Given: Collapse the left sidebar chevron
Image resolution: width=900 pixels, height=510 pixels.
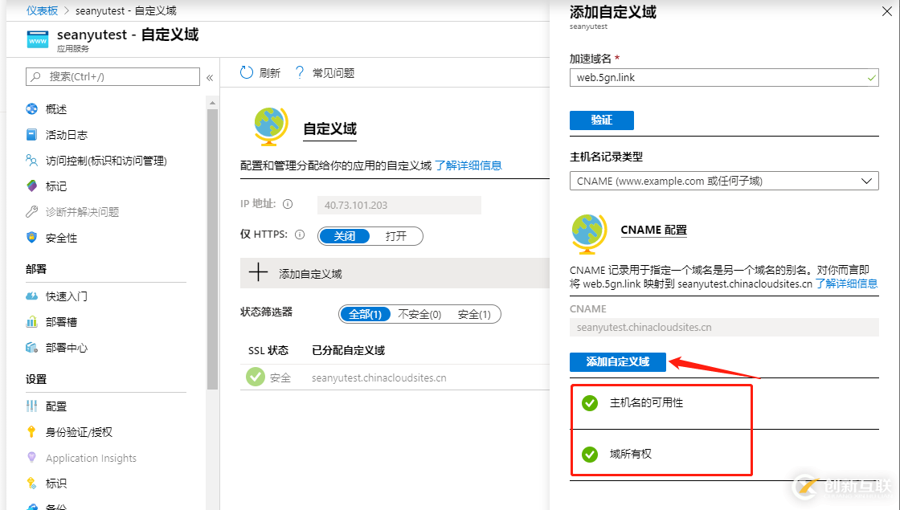Looking at the screenshot, I should (210, 78).
